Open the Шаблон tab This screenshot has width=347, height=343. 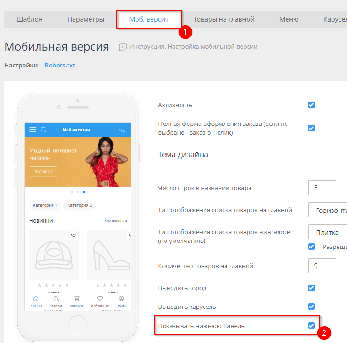pyautogui.click(x=30, y=19)
